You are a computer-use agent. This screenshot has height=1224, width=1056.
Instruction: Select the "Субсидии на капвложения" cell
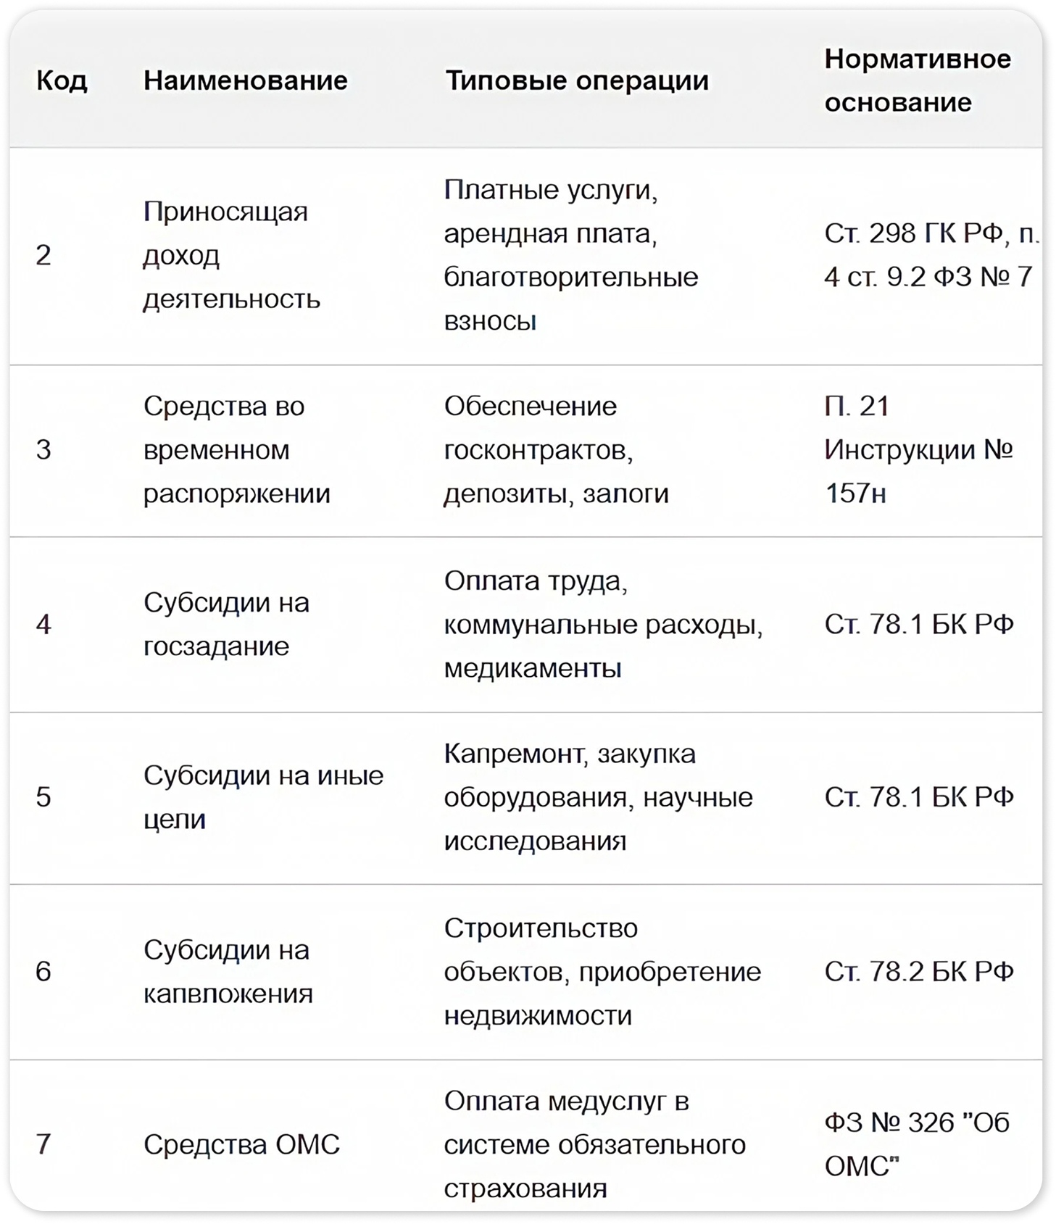(x=228, y=971)
